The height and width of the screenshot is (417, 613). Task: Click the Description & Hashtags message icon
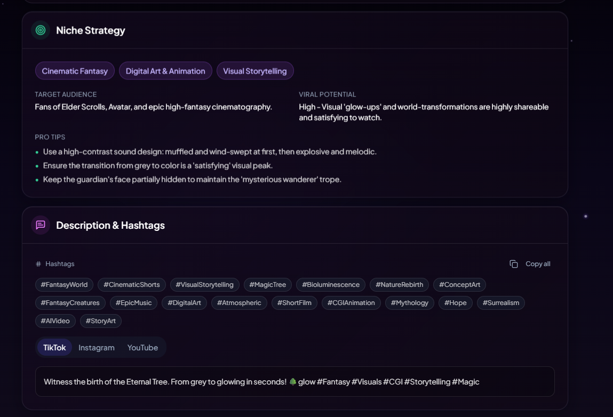click(x=41, y=225)
